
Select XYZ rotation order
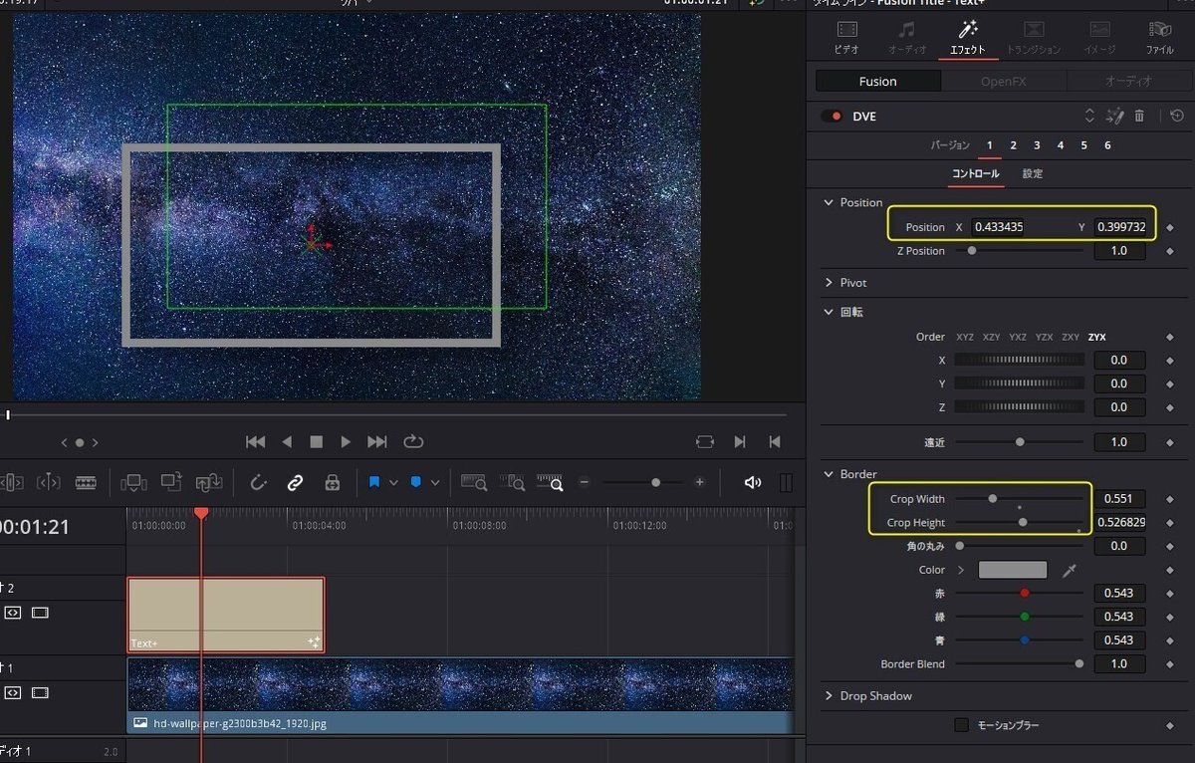966,337
